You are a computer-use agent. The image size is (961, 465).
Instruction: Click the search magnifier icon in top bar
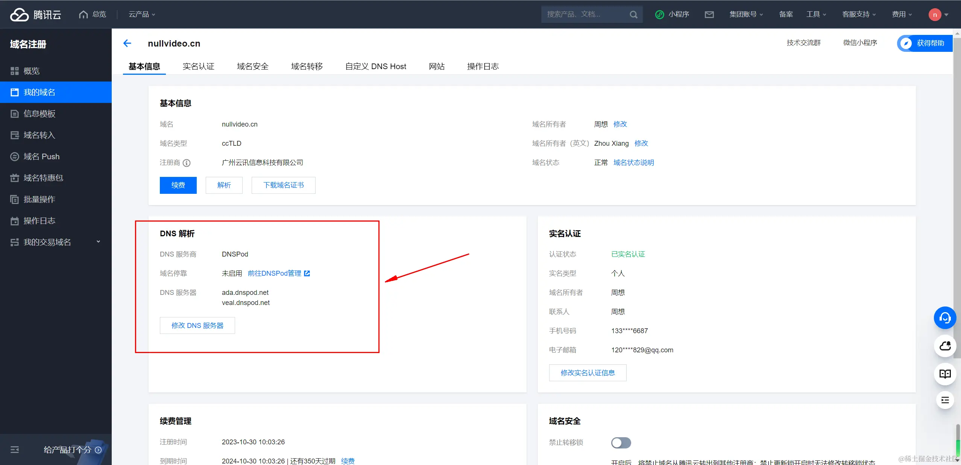tap(633, 15)
